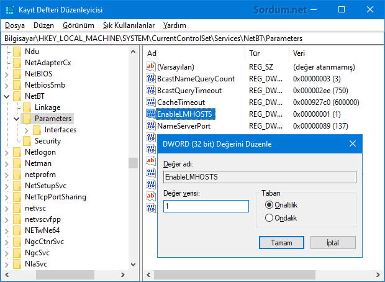Click the netvscvfpp folder icon
Viewport: 385px width, 282px height.
click(17, 219)
